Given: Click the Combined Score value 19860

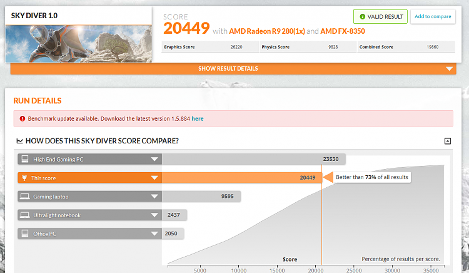Looking at the screenshot, I should tap(433, 47).
